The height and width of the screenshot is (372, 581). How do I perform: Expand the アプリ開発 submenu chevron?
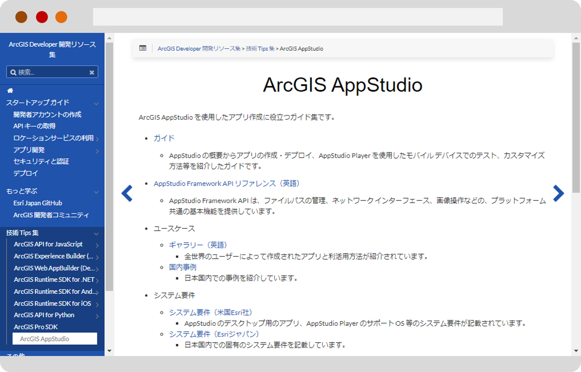(97, 151)
